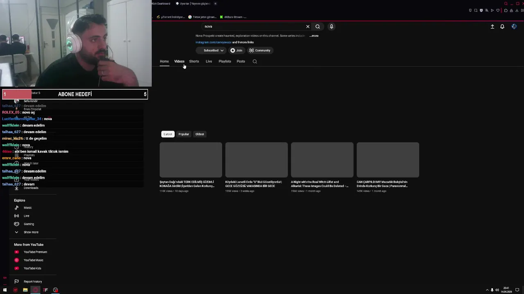Open the Opera GX taskbar icon
Image resolution: width=524 pixels, height=294 pixels.
[x=35, y=290]
